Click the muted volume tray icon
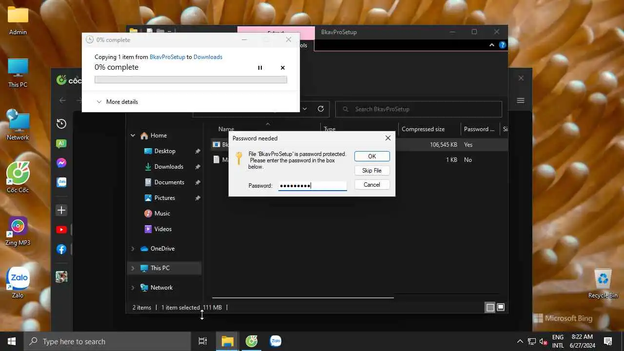 pos(544,341)
